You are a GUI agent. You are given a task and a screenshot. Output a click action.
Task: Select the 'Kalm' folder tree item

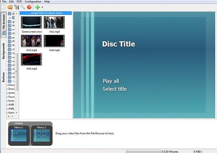point(11,113)
